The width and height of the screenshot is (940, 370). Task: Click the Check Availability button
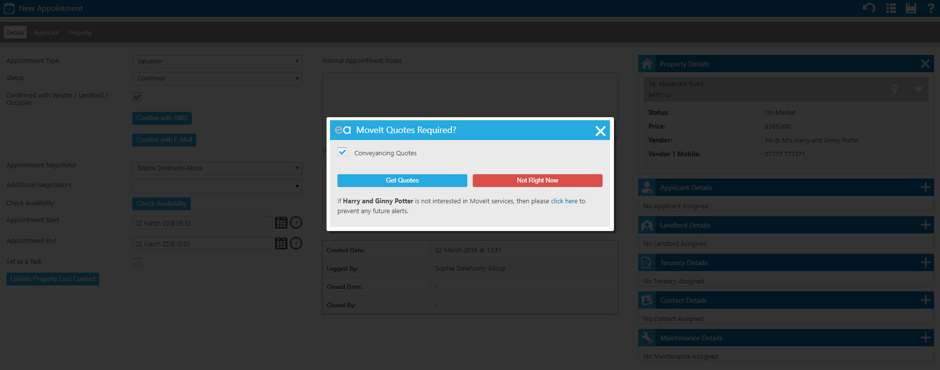(162, 204)
